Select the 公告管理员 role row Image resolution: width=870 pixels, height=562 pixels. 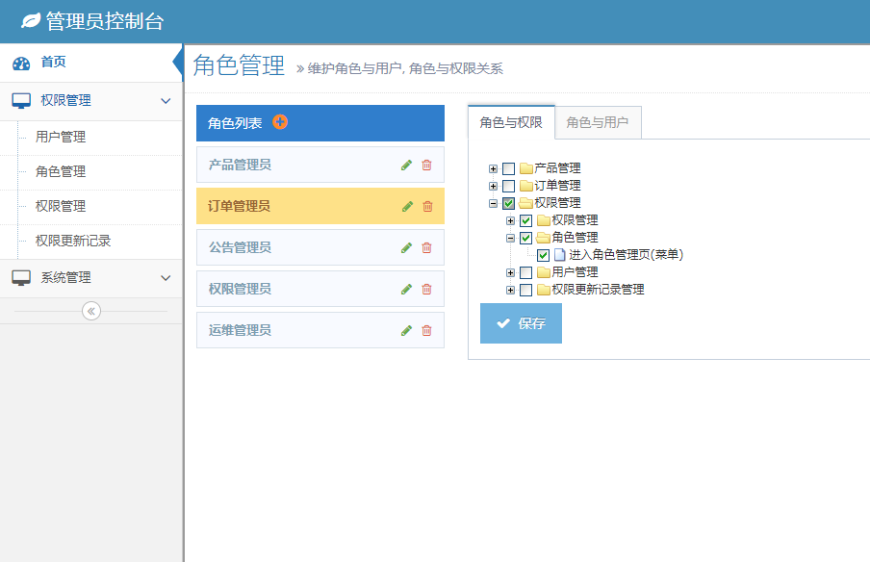(x=320, y=247)
